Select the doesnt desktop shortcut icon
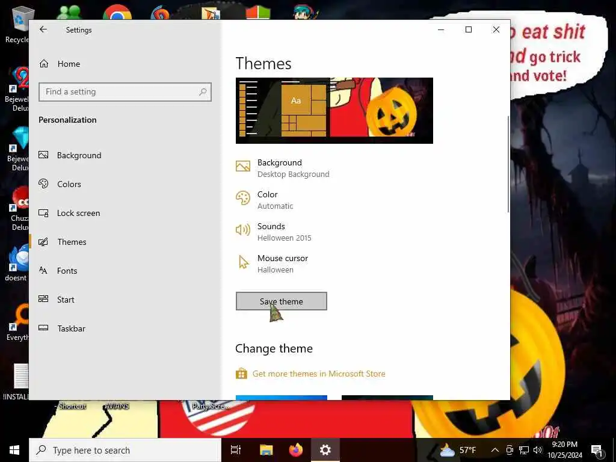Viewport: 616px width, 462px height. click(17, 263)
